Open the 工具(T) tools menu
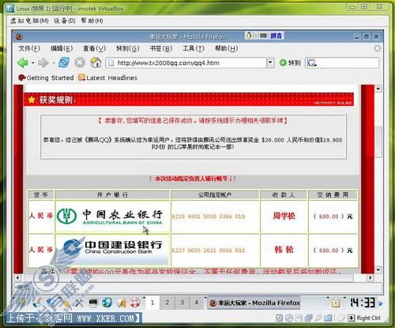Screen dimensions: 395x328 click(194, 48)
